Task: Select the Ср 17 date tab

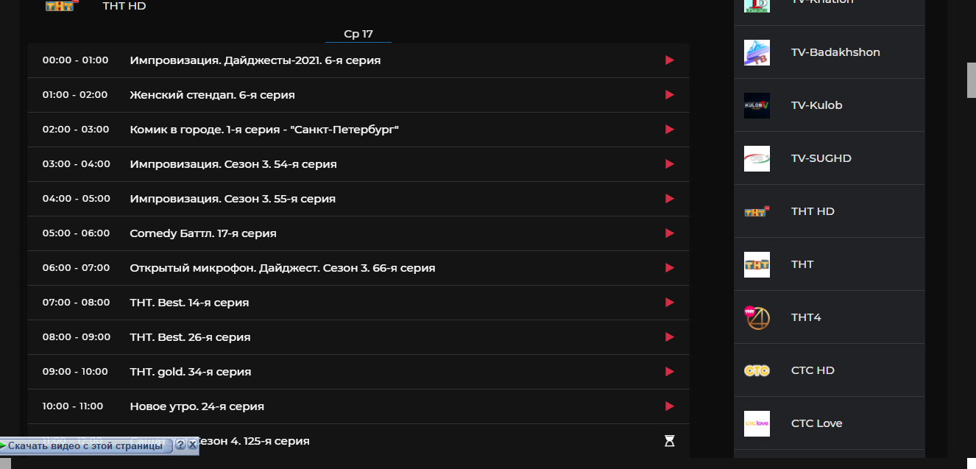Action: [358, 34]
